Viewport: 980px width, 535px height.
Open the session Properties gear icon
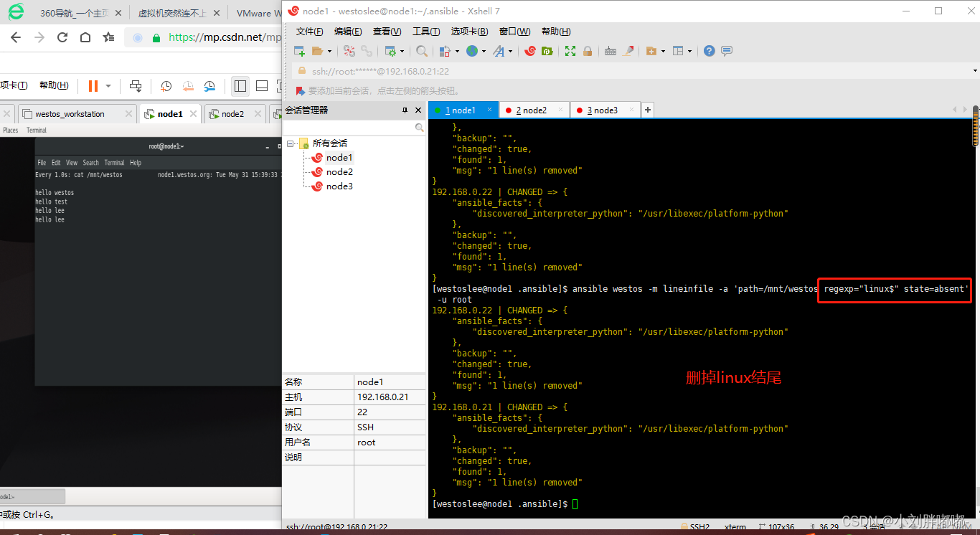[x=390, y=51]
